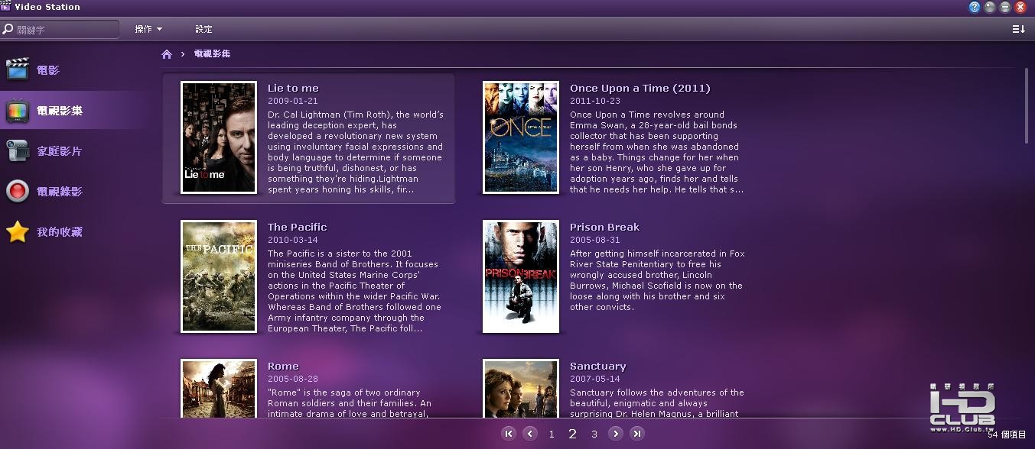
Task: Click The Pacific title
Action: point(297,227)
